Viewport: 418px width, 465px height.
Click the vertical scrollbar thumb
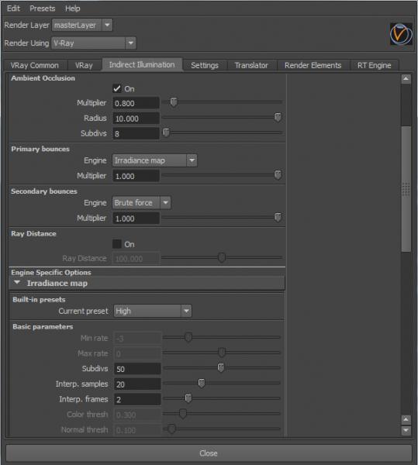tap(406, 189)
